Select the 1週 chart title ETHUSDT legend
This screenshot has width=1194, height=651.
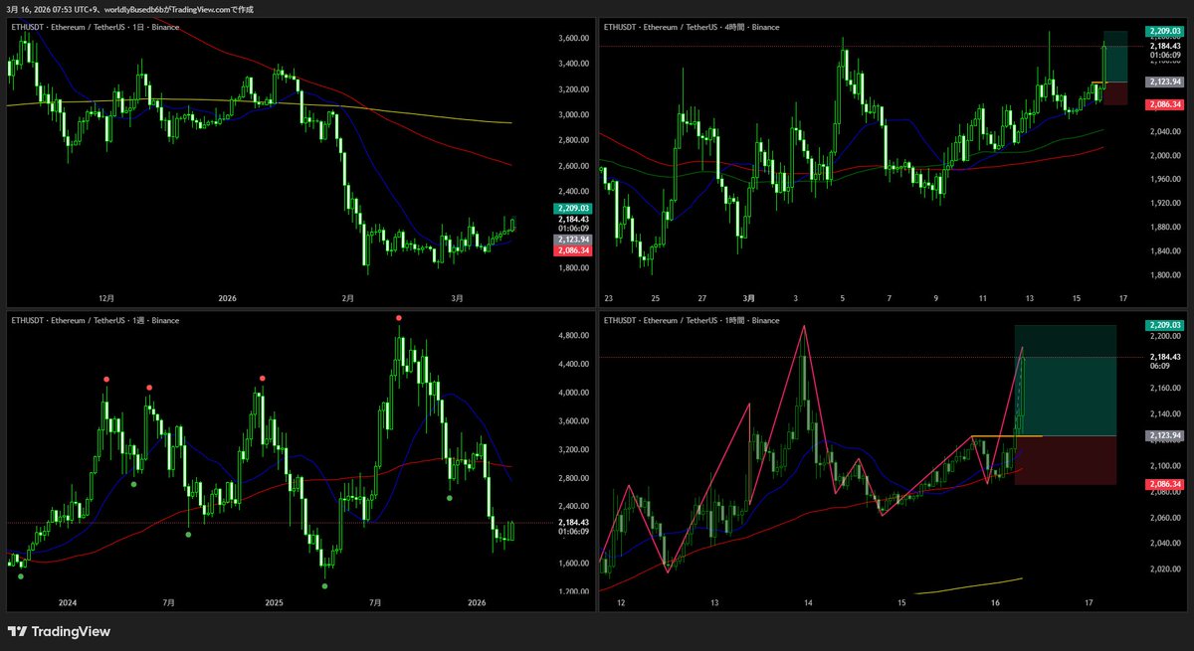tap(96, 321)
